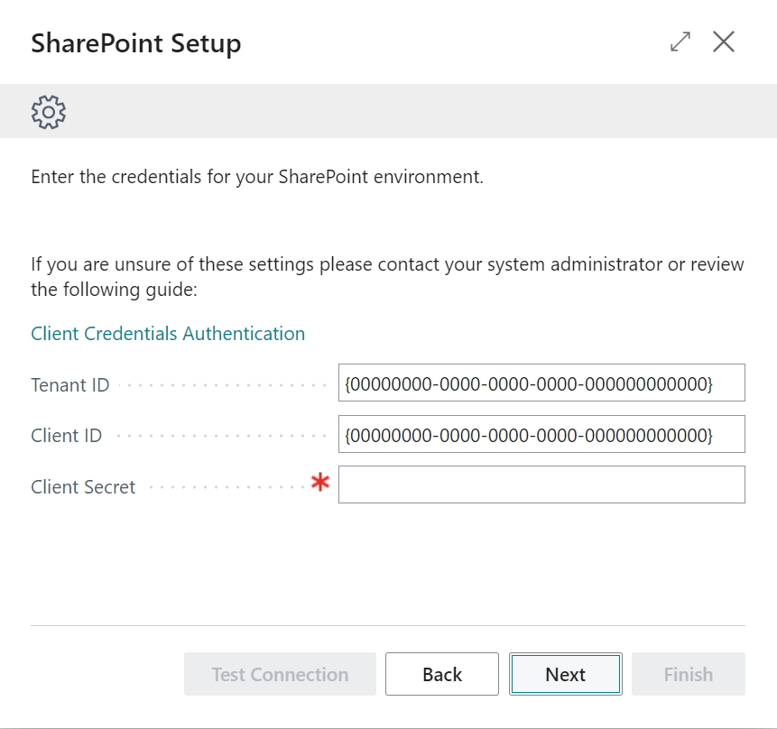Click the Client ID field label
The image size is (777, 729).
pos(66,435)
